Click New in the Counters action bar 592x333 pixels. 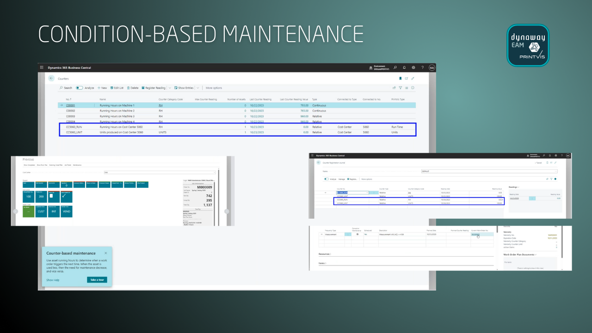tap(102, 88)
